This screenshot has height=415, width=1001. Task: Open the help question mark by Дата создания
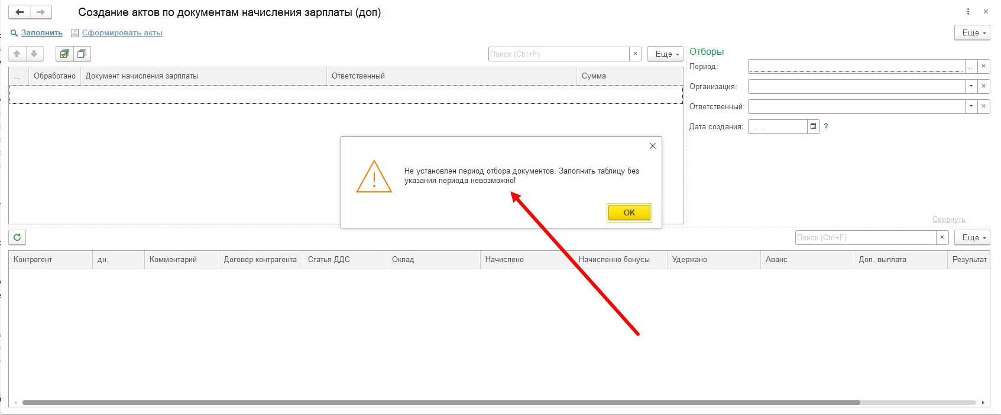pyautogui.click(x=826, y=126)
